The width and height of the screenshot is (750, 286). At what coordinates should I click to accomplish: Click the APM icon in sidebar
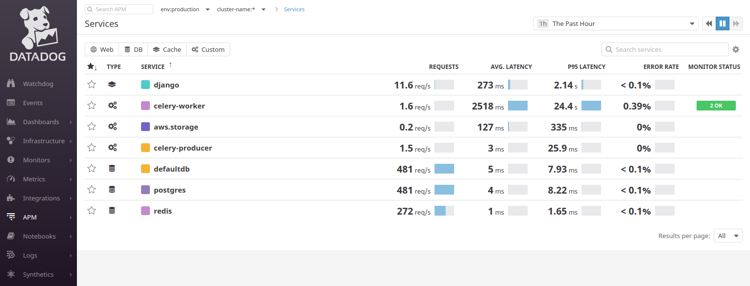11,217
